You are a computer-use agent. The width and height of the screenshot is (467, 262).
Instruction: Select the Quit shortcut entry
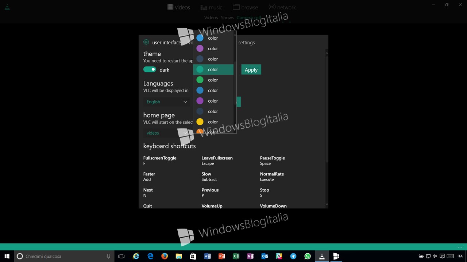coord(147,206)
